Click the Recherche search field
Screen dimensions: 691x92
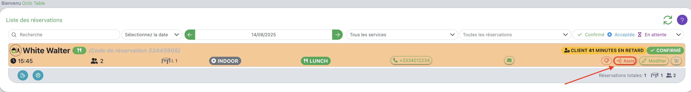coord(64,35)
